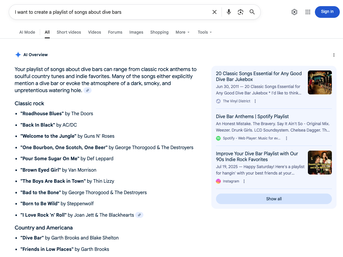
Task: Open options for The Vinyl District result
Action: (x=255, y=101)
